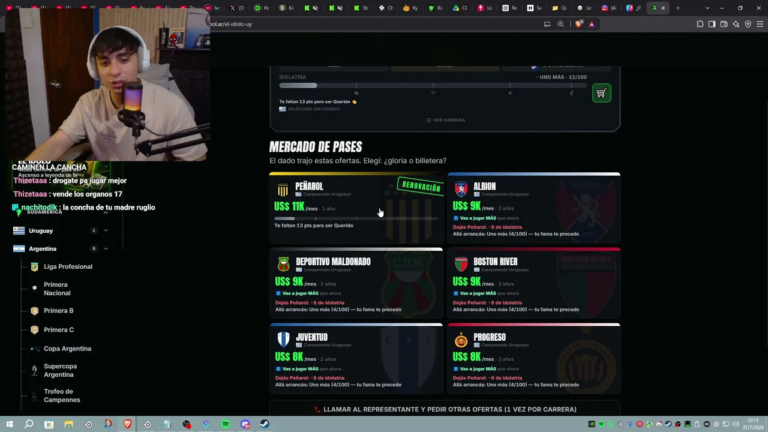Screen dimensions: 768x432
Task: Collapse the Sudamerica section chevron
Action: click(106, 212)
